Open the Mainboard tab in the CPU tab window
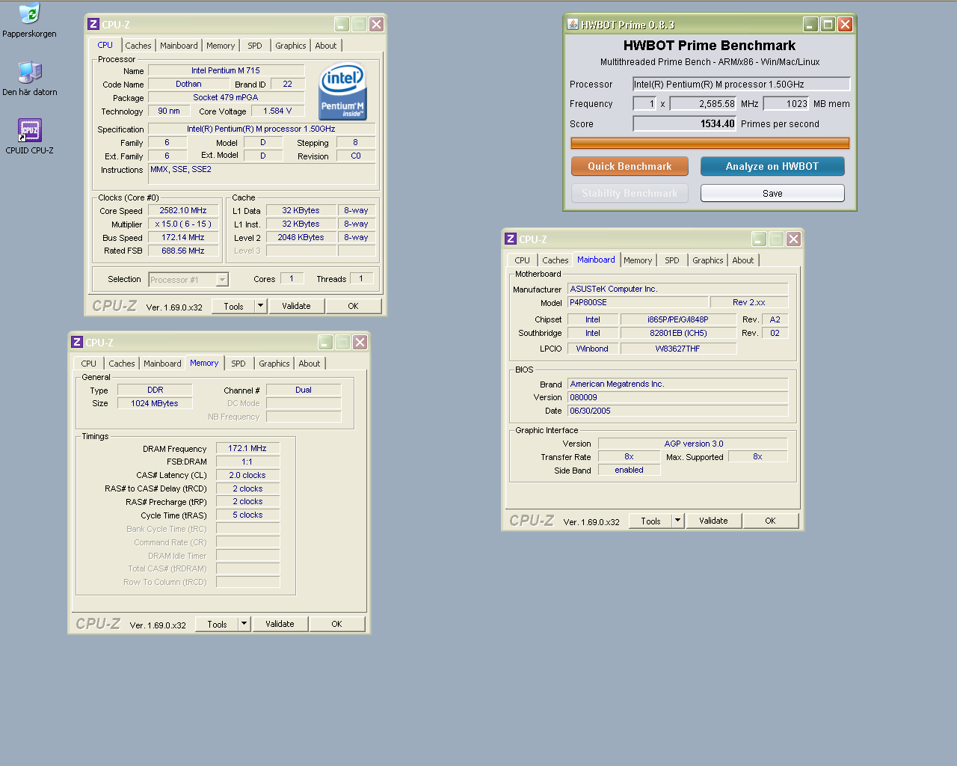The image size is (957, 766). click(179, 46)
